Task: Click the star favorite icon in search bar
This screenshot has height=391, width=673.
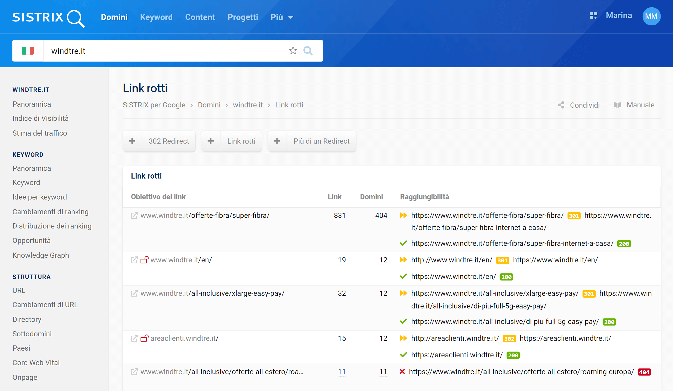Action: [293, 50]
